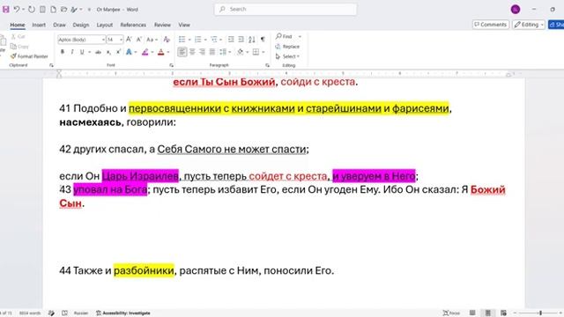564x317 pixels.
Task: Switch to the Review tab
Action: [x=162, y=25]
